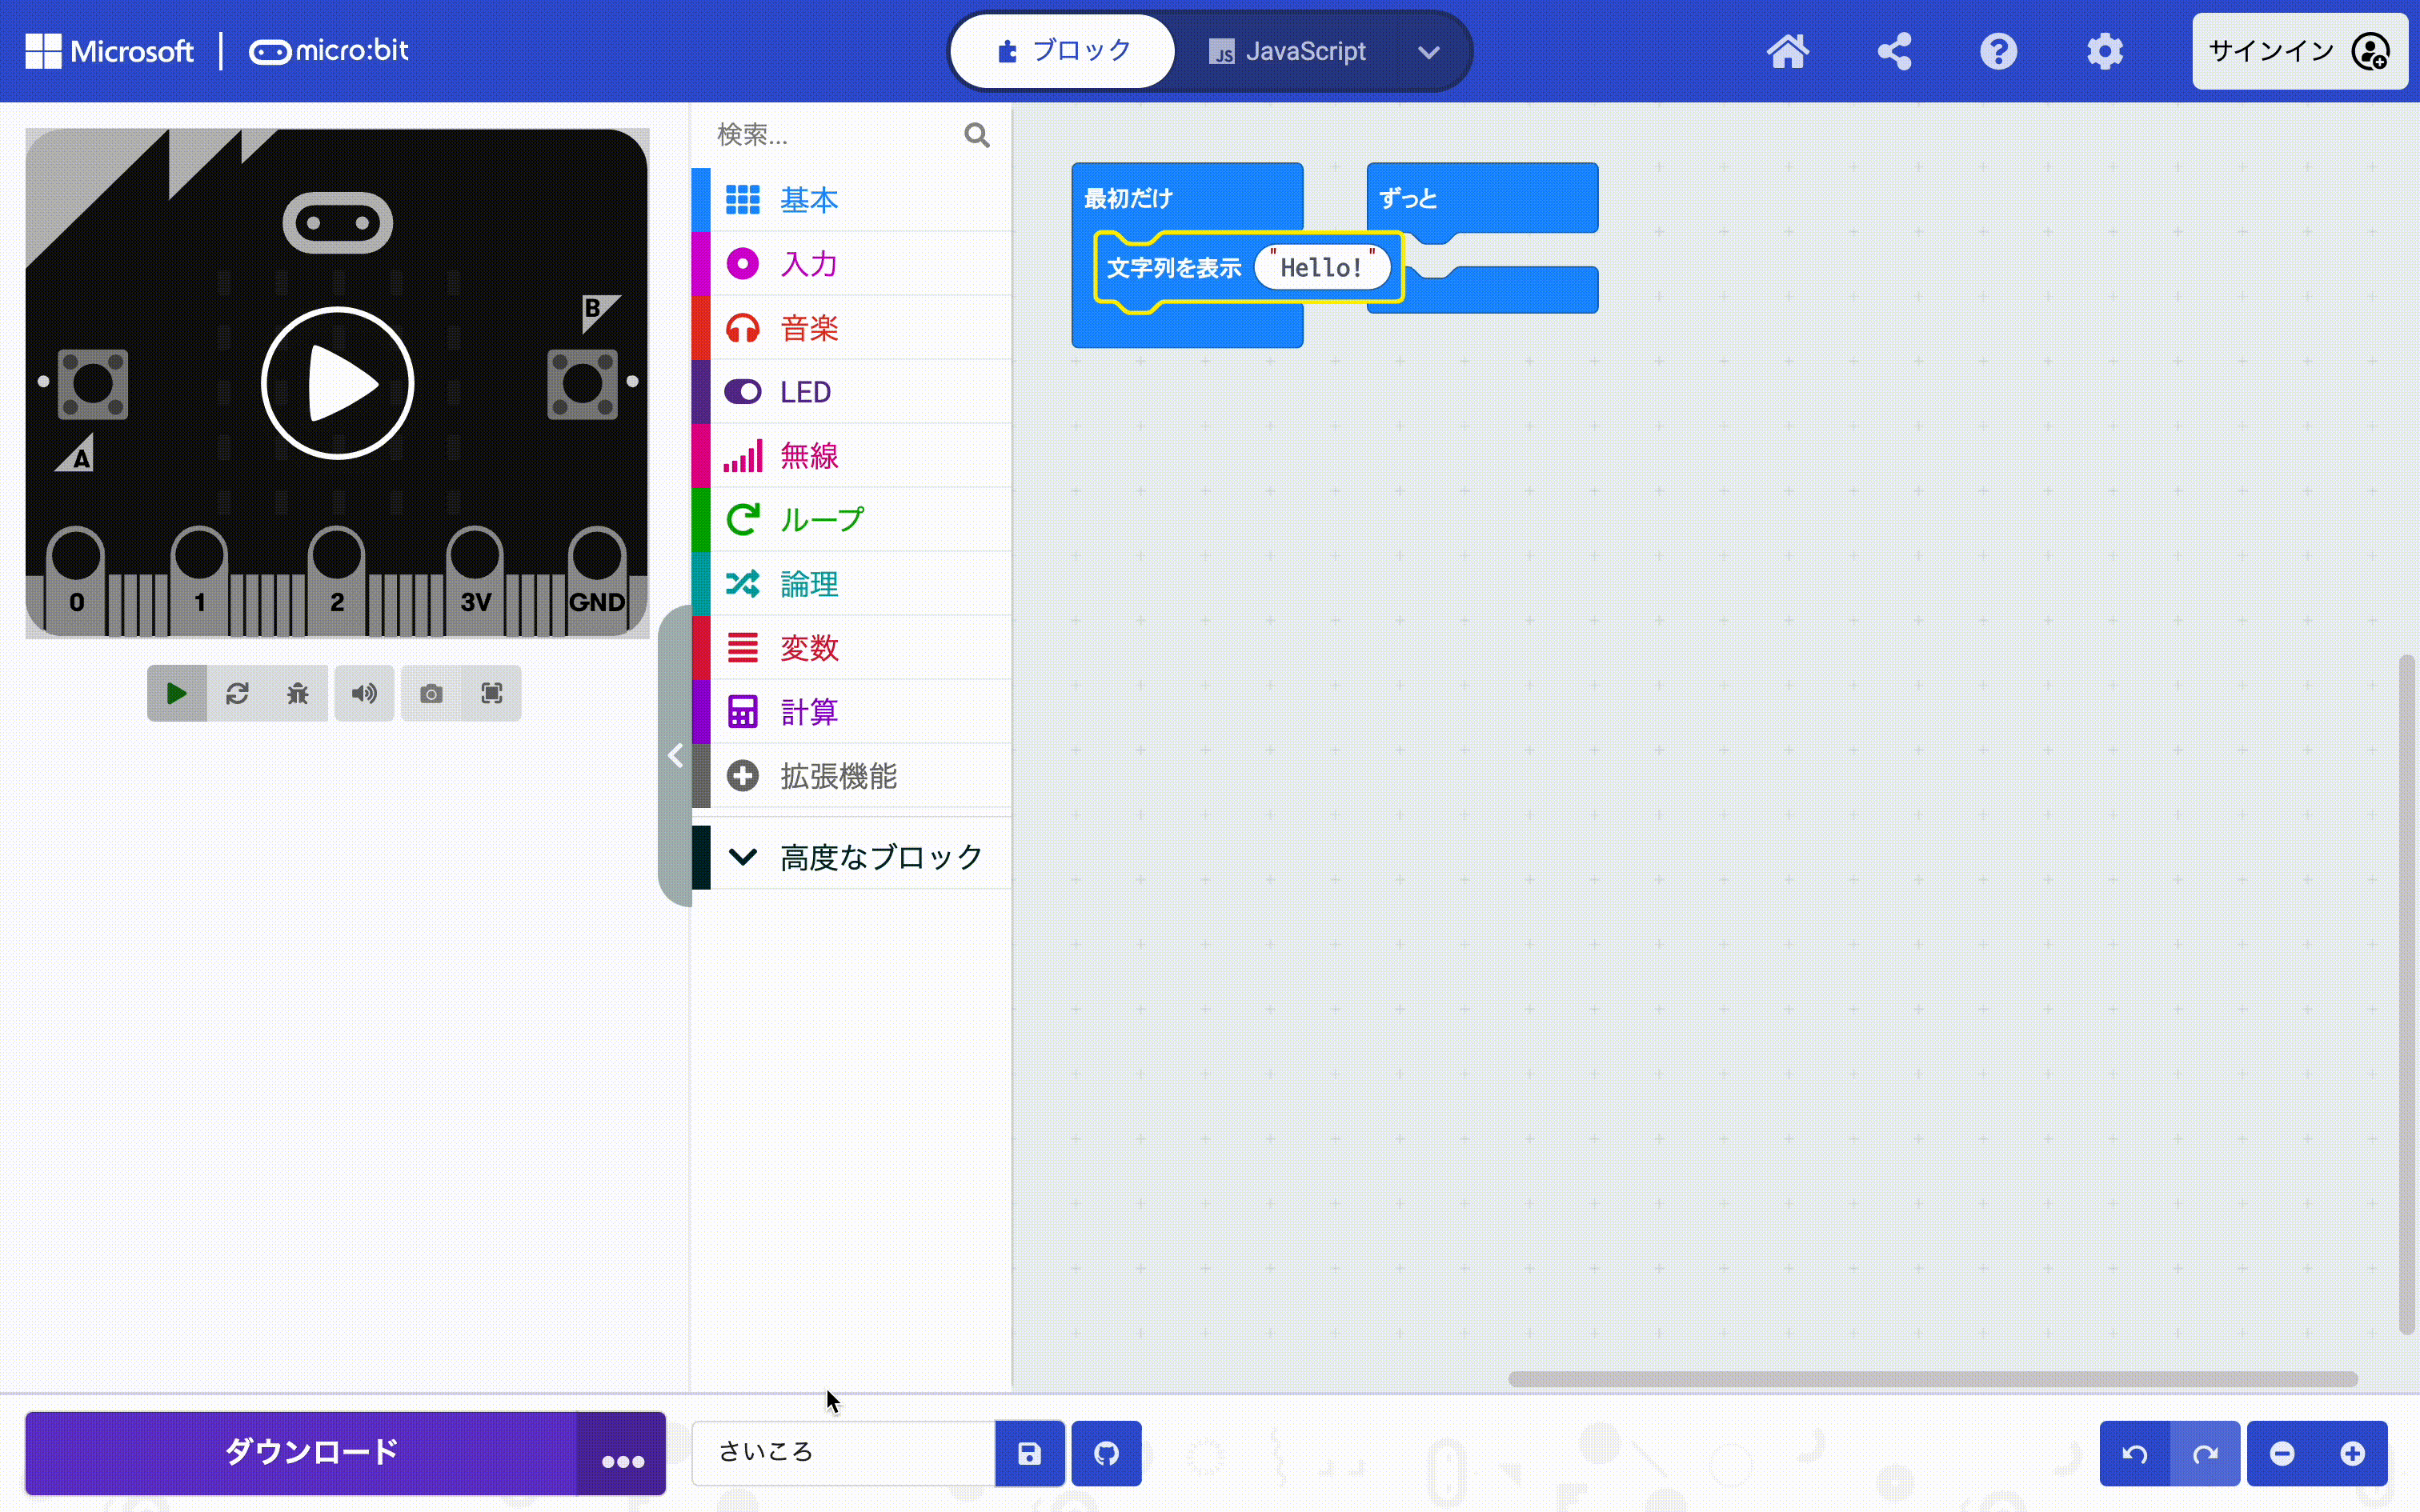
Task: Zoom in the workspace
Action: [2353, 1453]
